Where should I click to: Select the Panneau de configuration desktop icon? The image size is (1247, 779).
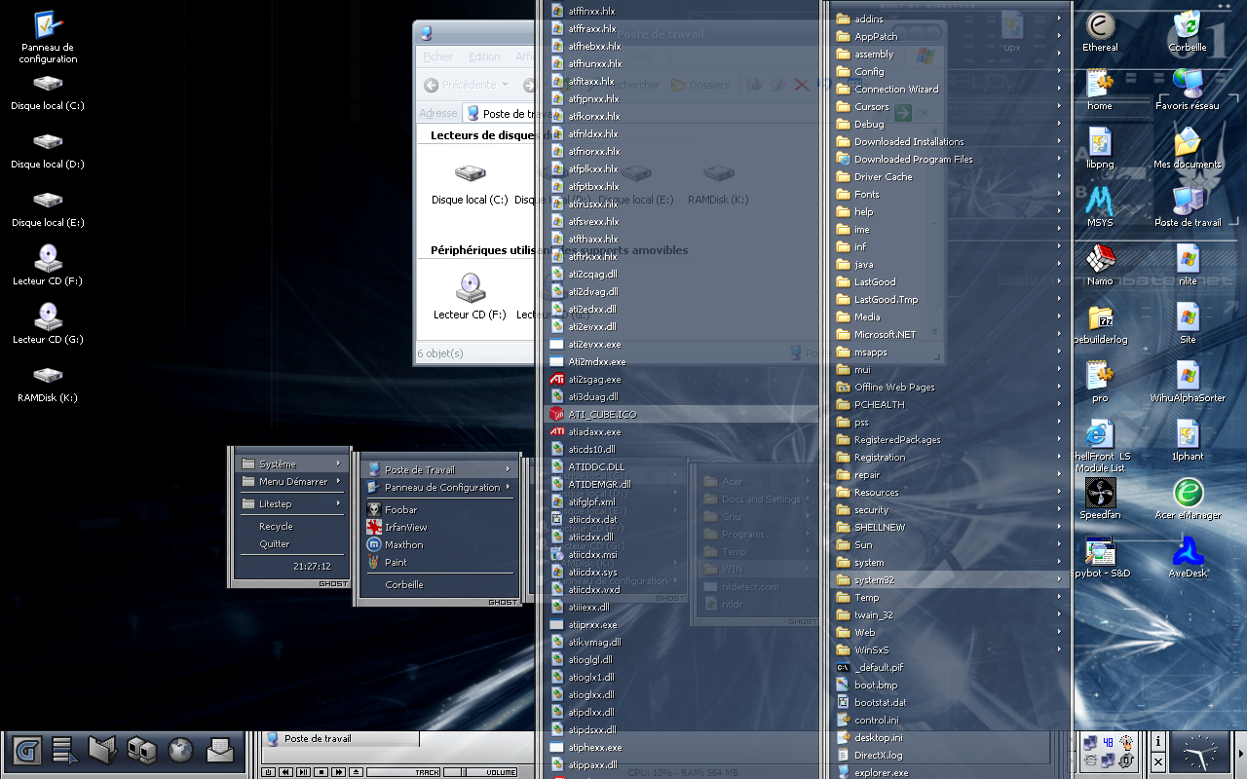tap(49, 37)
